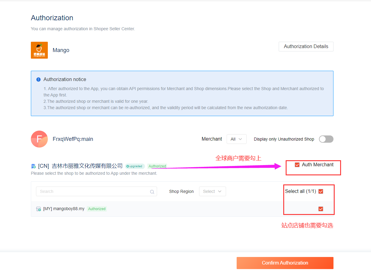Toggle the Select all (1/1) checkbox
The image size is (371, 273).
[x=321, y=191]
